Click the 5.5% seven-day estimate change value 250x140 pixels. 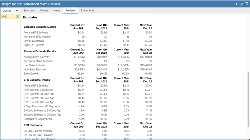click(x=149, y=106)
